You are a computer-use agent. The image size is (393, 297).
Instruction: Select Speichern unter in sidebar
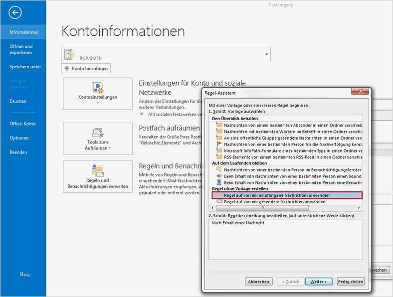pos(25,67)
